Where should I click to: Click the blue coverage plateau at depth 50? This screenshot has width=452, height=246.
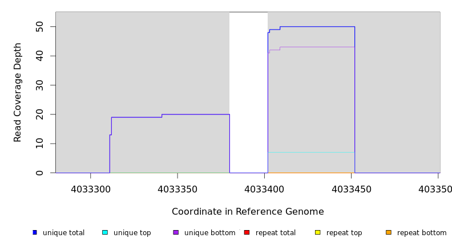pyautogui.click(x=317, y=26)
